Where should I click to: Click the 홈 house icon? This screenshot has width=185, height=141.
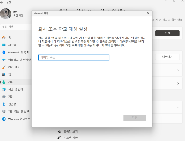point(4,38)
